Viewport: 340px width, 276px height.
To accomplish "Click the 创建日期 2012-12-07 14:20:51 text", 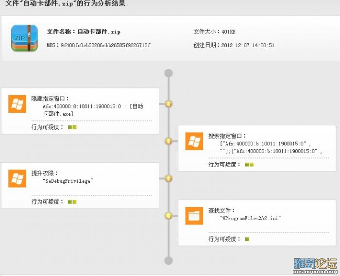I will tap(234, 45).
